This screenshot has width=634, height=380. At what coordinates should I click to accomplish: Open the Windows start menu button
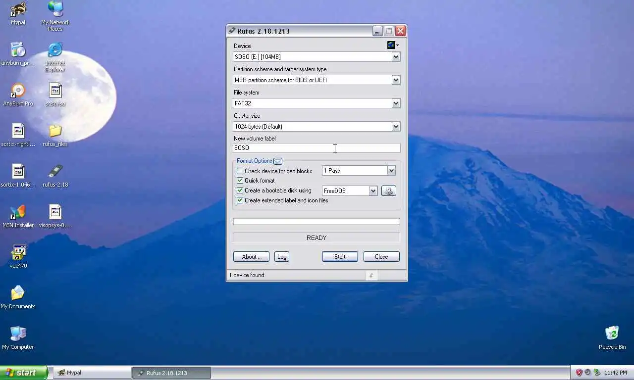tap(24, 373)
